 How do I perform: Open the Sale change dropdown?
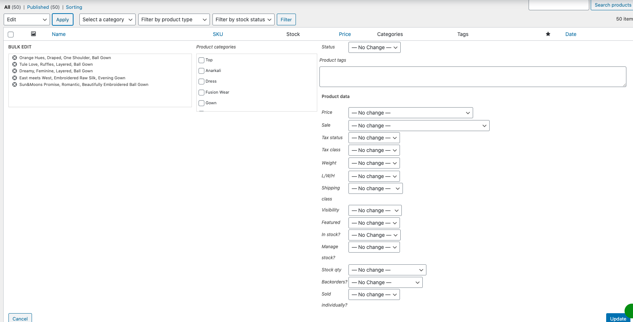(419, 126)
